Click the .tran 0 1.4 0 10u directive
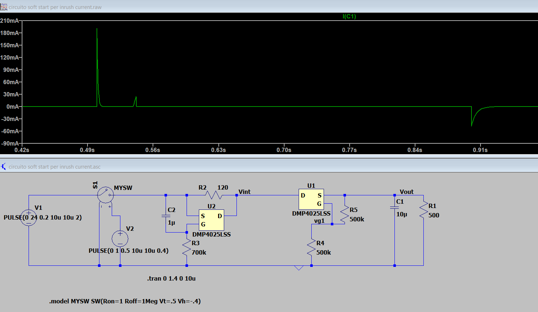This screenshot has height=312, width=538. [171, 278]
